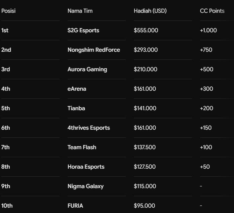Click the Nigma Galaxy team name

85,186
